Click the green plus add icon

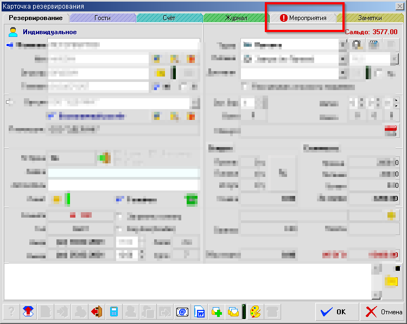point(217,312)
